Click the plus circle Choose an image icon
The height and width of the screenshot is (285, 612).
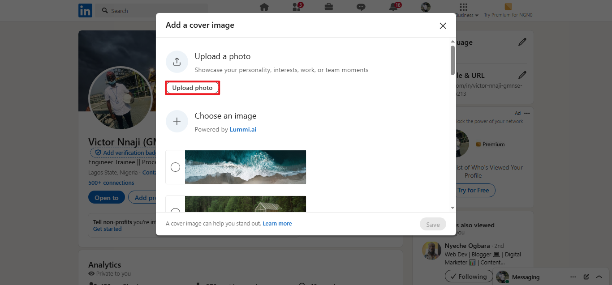click(x=177, y=121)
